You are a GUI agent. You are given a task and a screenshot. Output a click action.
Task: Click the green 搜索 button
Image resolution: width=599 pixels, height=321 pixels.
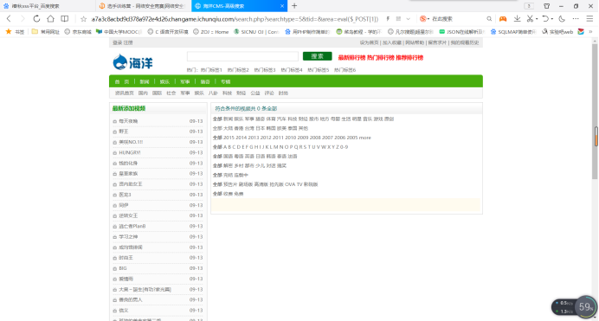pos(317,56)
